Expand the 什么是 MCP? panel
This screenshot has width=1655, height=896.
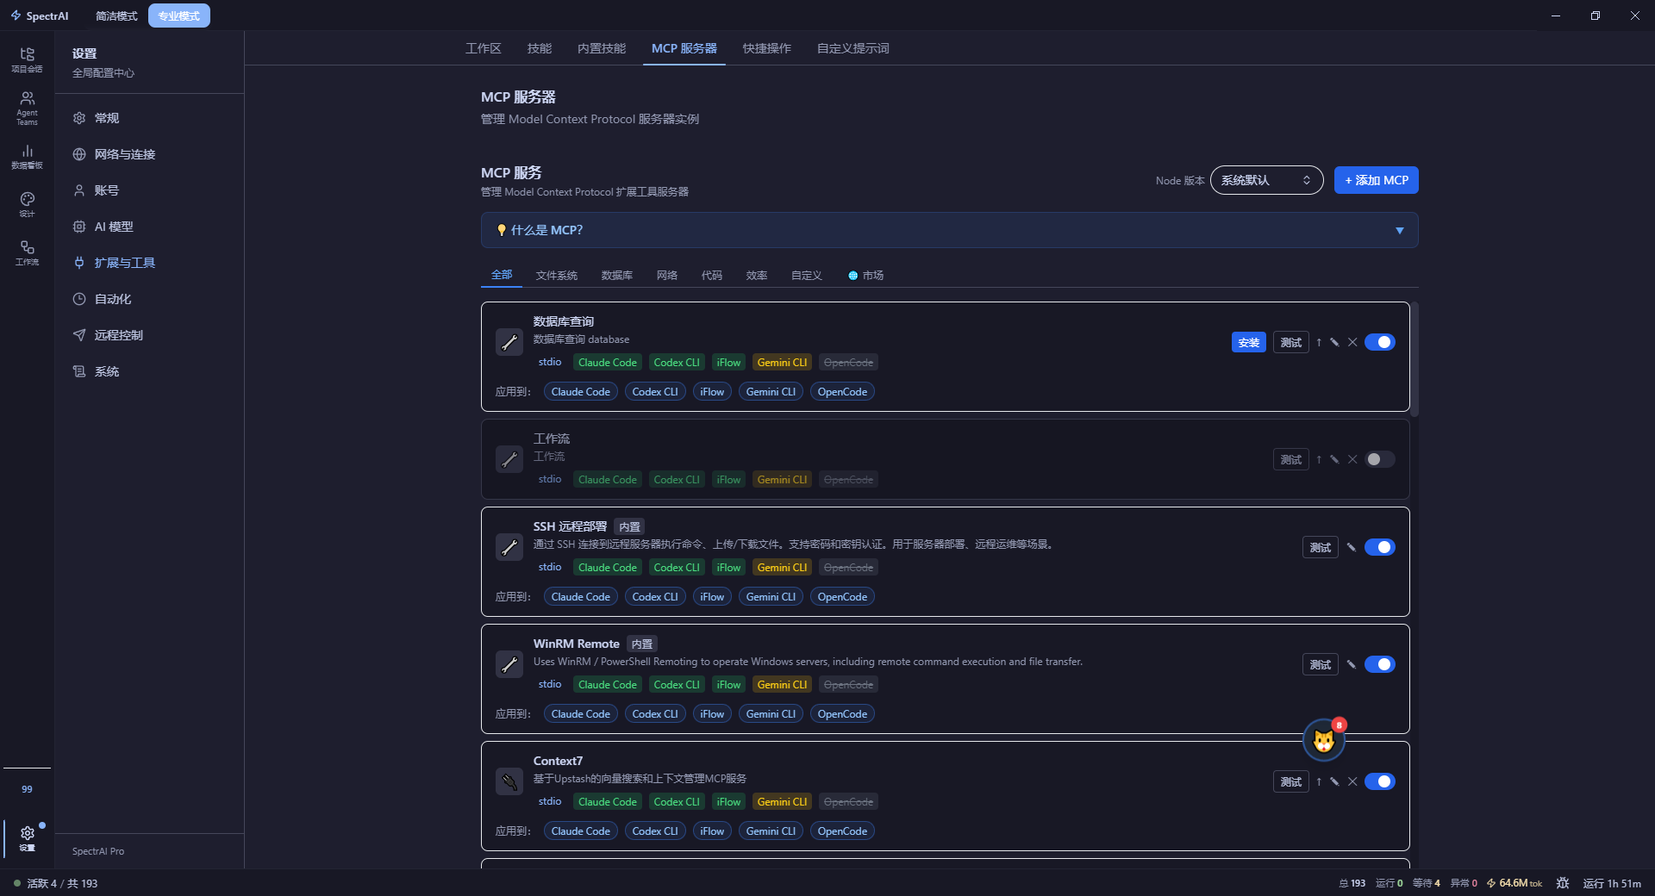(949, 230)
